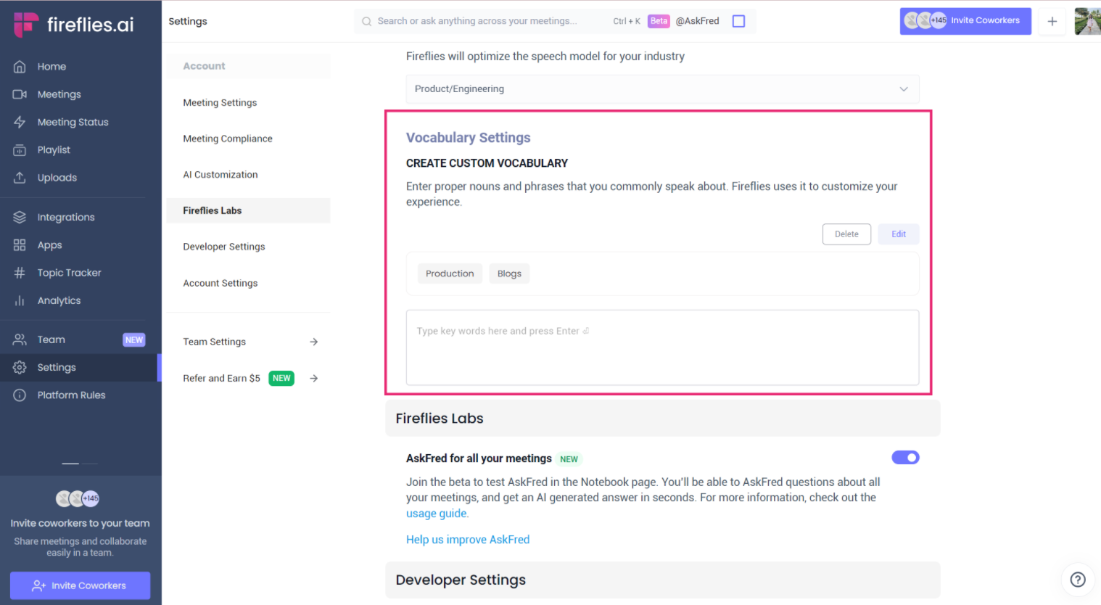Open Home via house icon
This screenshot has height=605, width=1101.
(x=20, y=67)
